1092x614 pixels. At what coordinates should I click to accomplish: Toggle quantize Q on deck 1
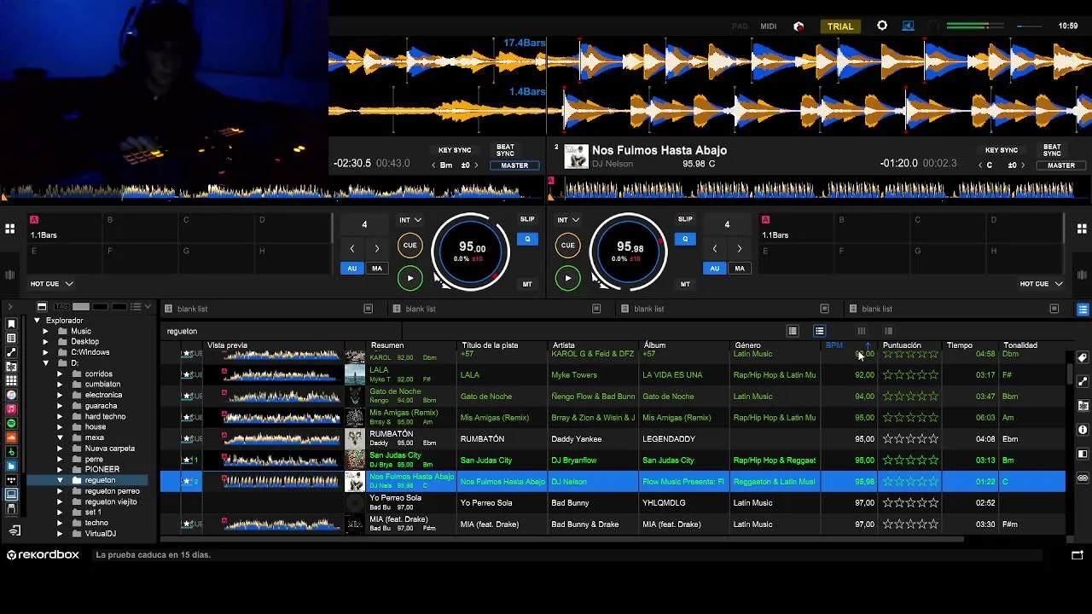coord(527,239)
